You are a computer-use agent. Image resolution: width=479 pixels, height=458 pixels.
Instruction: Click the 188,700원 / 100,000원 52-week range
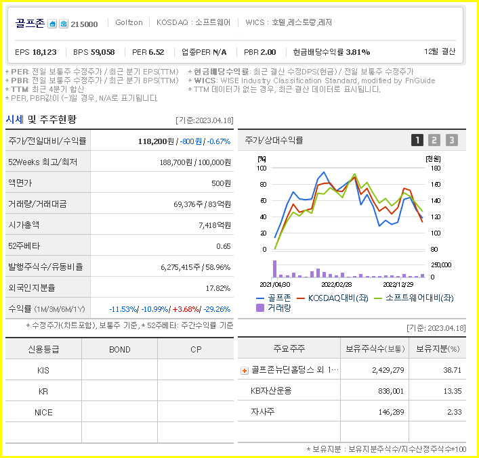click(195, 162)
